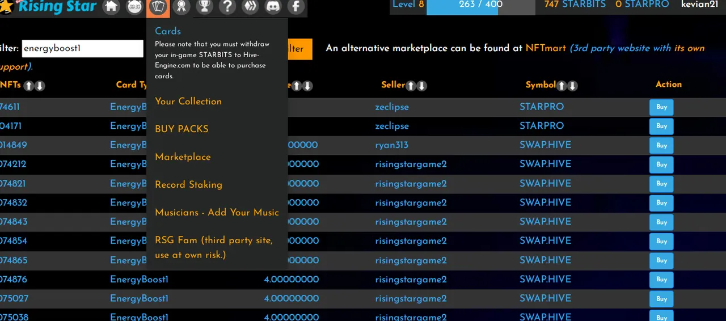Viewport: 726px width, 321px height.
Task: Open the Cards menu icon
Action: point(158,7)
